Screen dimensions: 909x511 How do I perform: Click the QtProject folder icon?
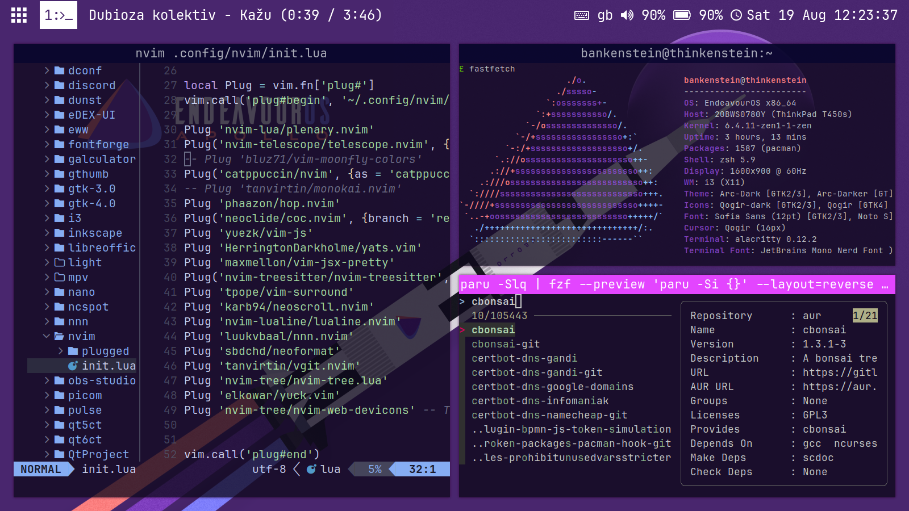[60, 454]
